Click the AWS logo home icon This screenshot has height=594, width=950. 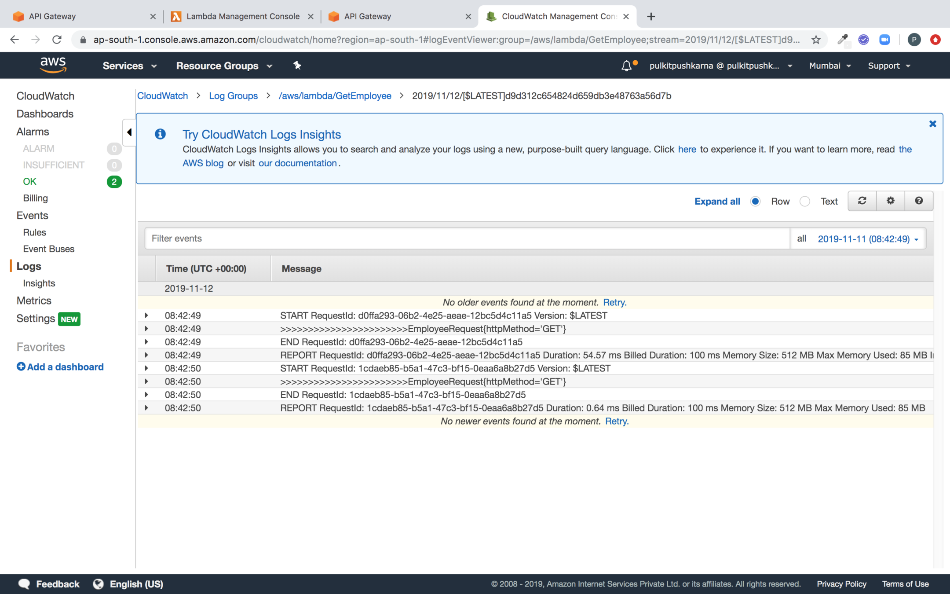coord(53,65)
